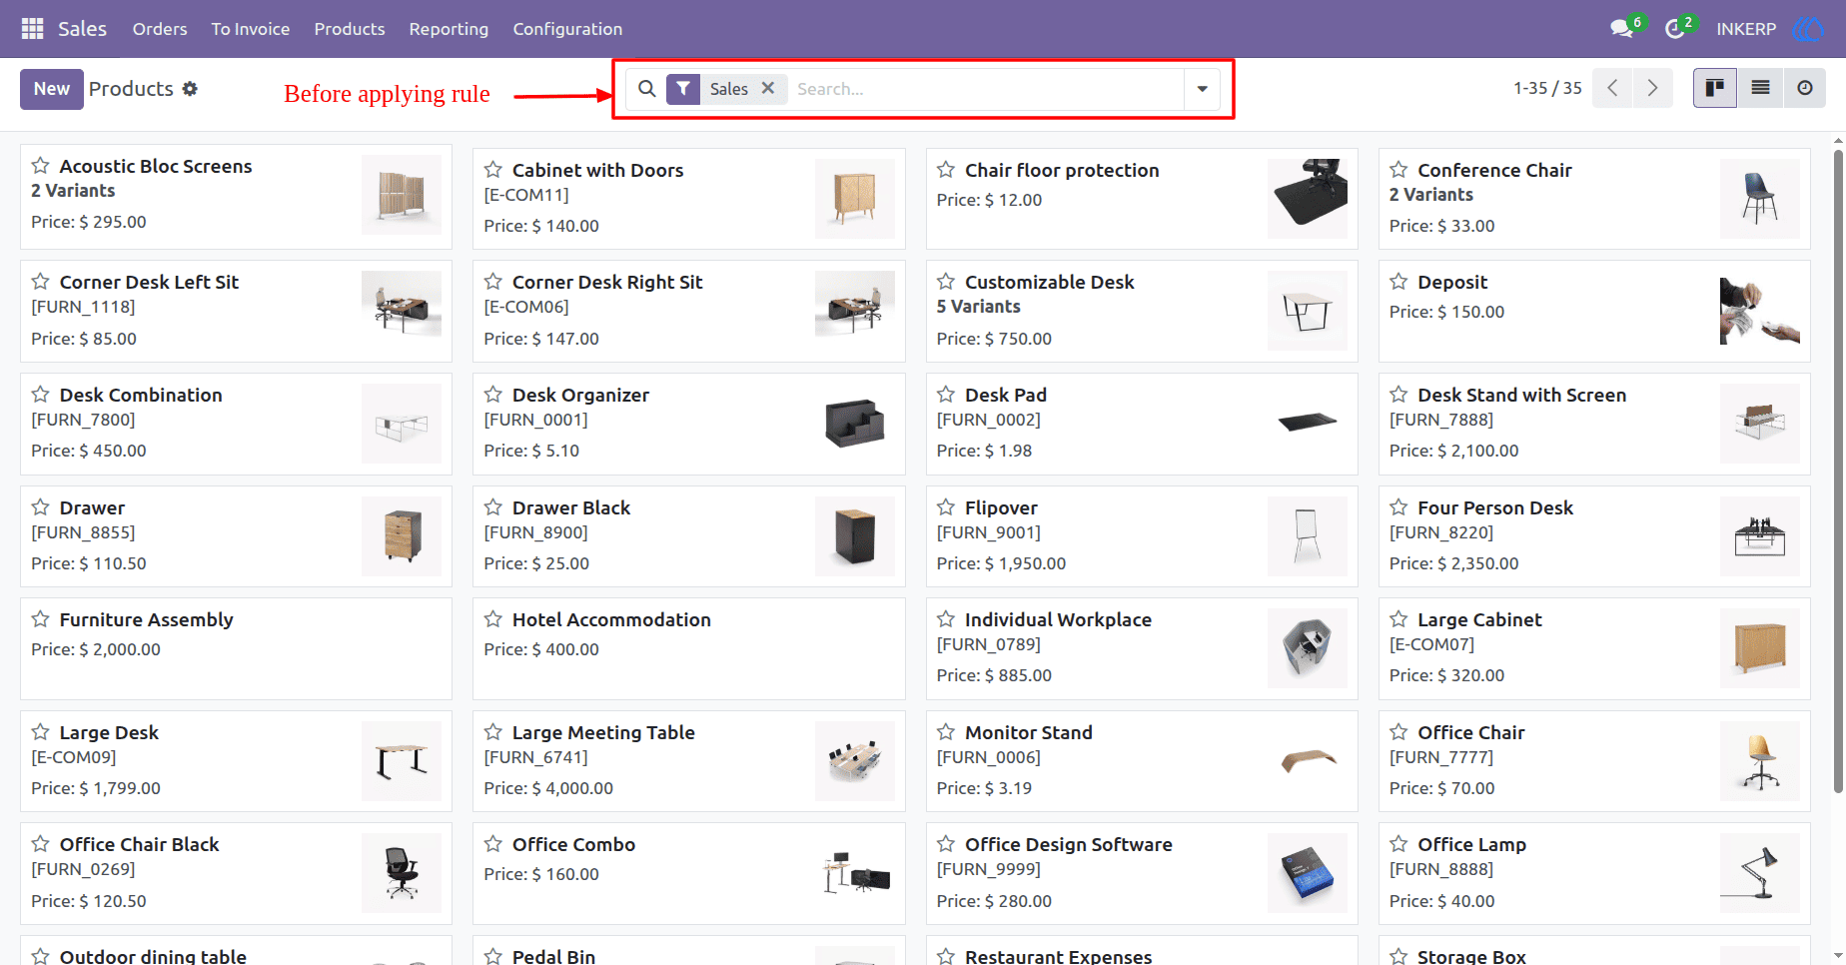Toggle favorite star on Desk Organizer
This screenshot has height=965, width=1846.
click(x=493, y=395)
